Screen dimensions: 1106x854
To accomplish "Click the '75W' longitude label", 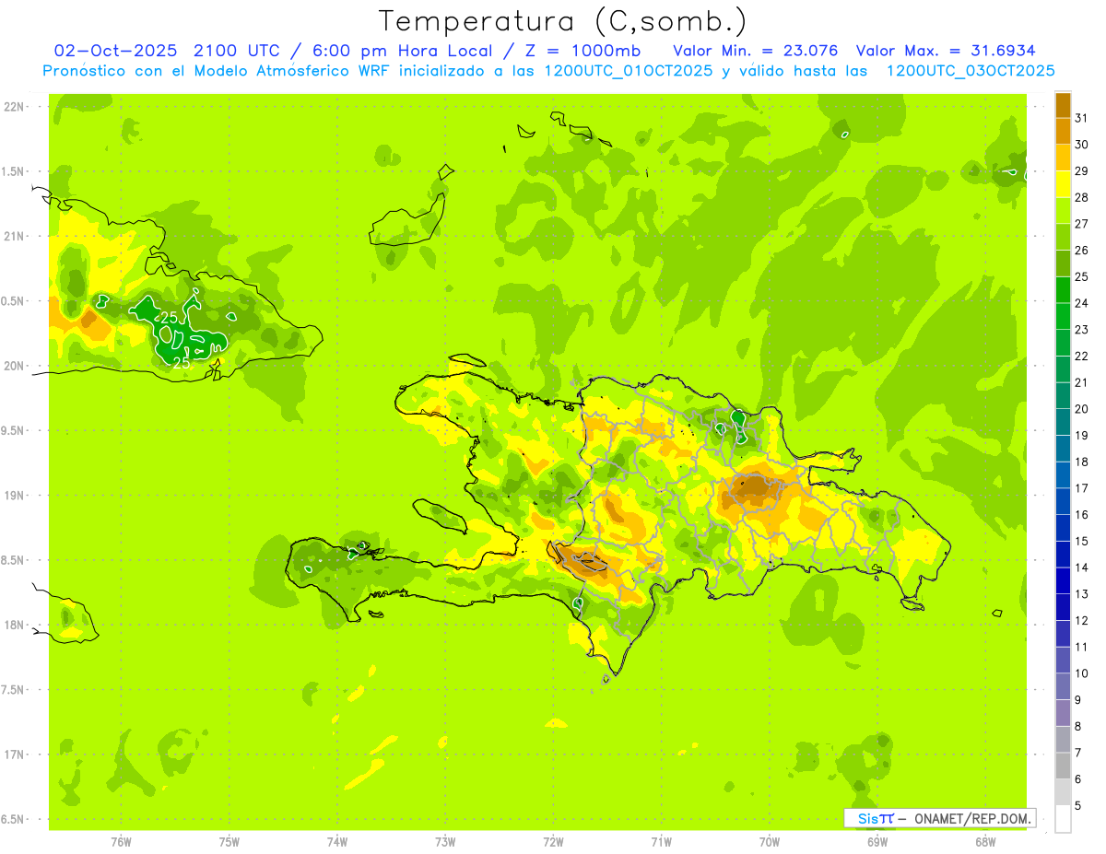I will coord(229,842).
